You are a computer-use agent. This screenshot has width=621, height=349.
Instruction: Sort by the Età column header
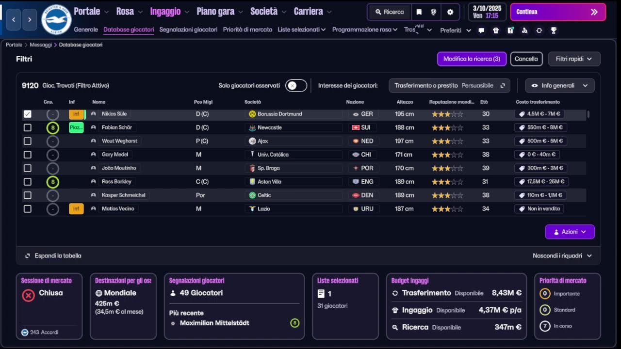point(484,102)
